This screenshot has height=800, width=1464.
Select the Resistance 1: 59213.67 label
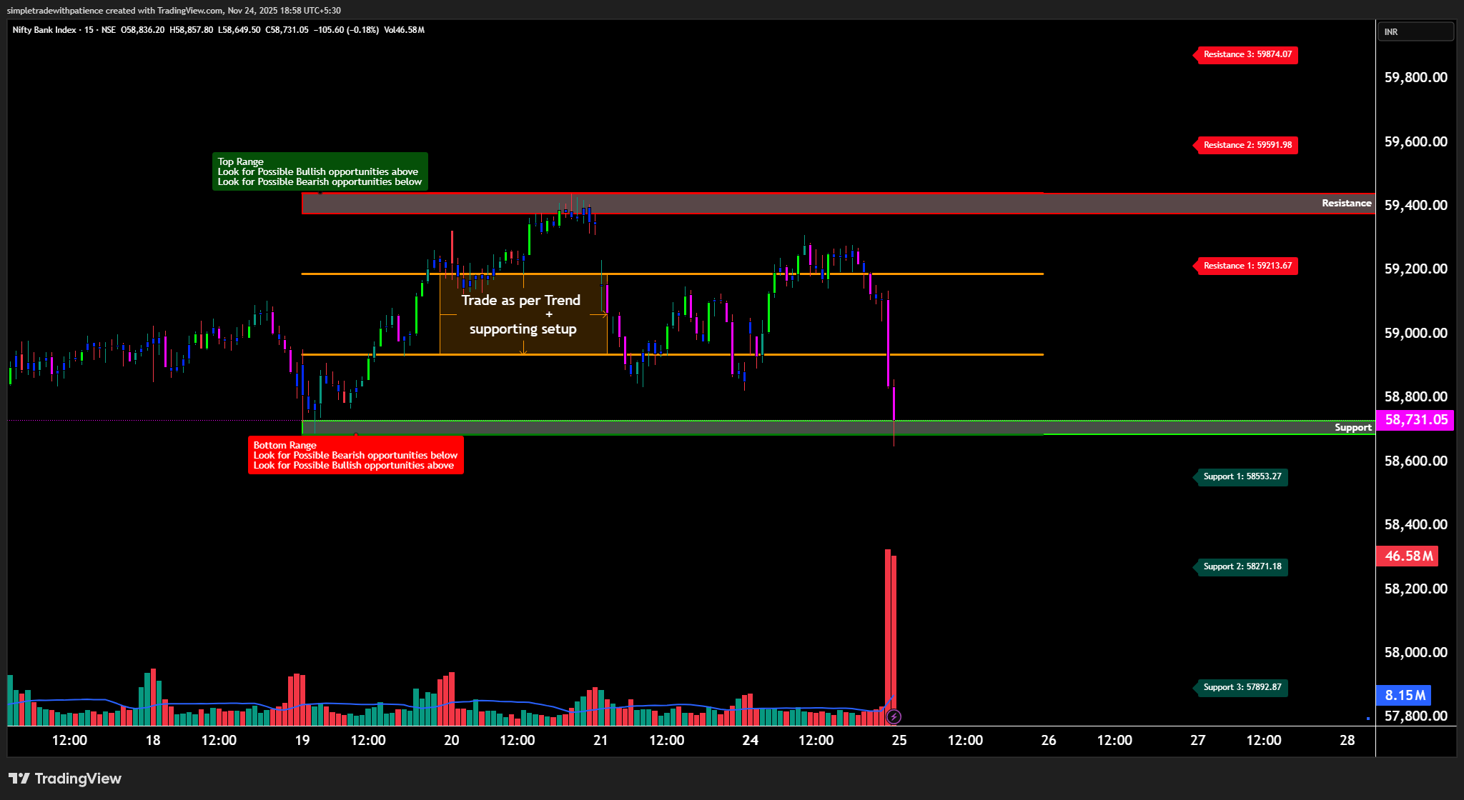point(1247,266)
